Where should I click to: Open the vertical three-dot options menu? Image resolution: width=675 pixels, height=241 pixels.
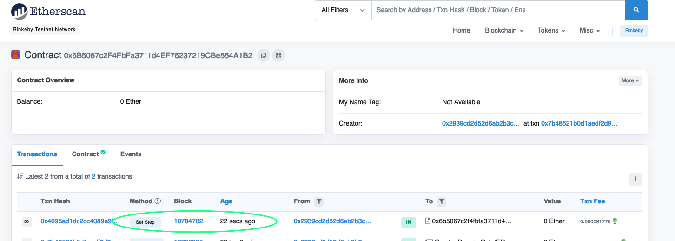(635, 179)
